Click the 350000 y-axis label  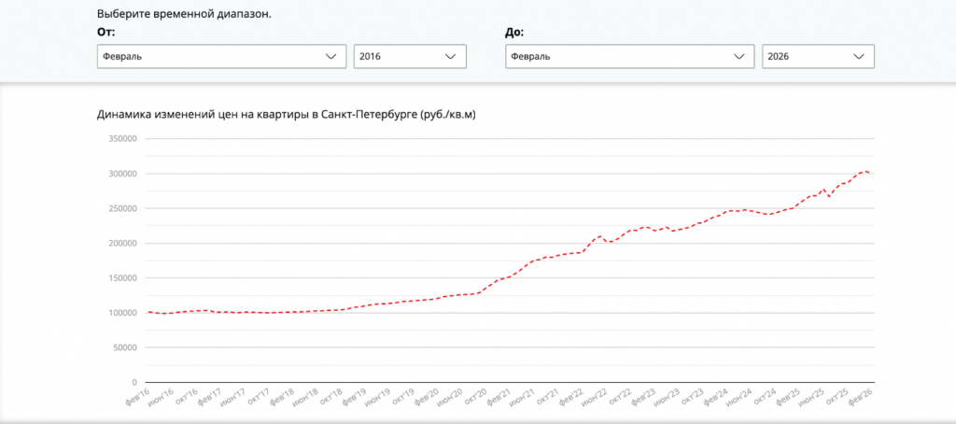tap(120, 139)
